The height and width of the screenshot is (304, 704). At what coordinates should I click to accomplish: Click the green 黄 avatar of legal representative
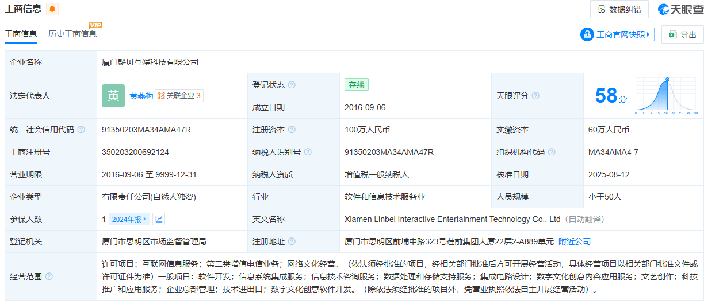pos(113,96)
